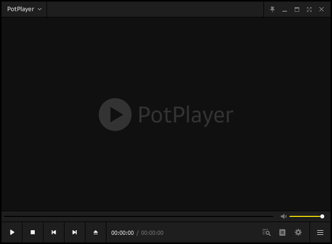This screenshot has height=244, width=332.
Task: Close the PotPlayer window
Action: (321, 9)
